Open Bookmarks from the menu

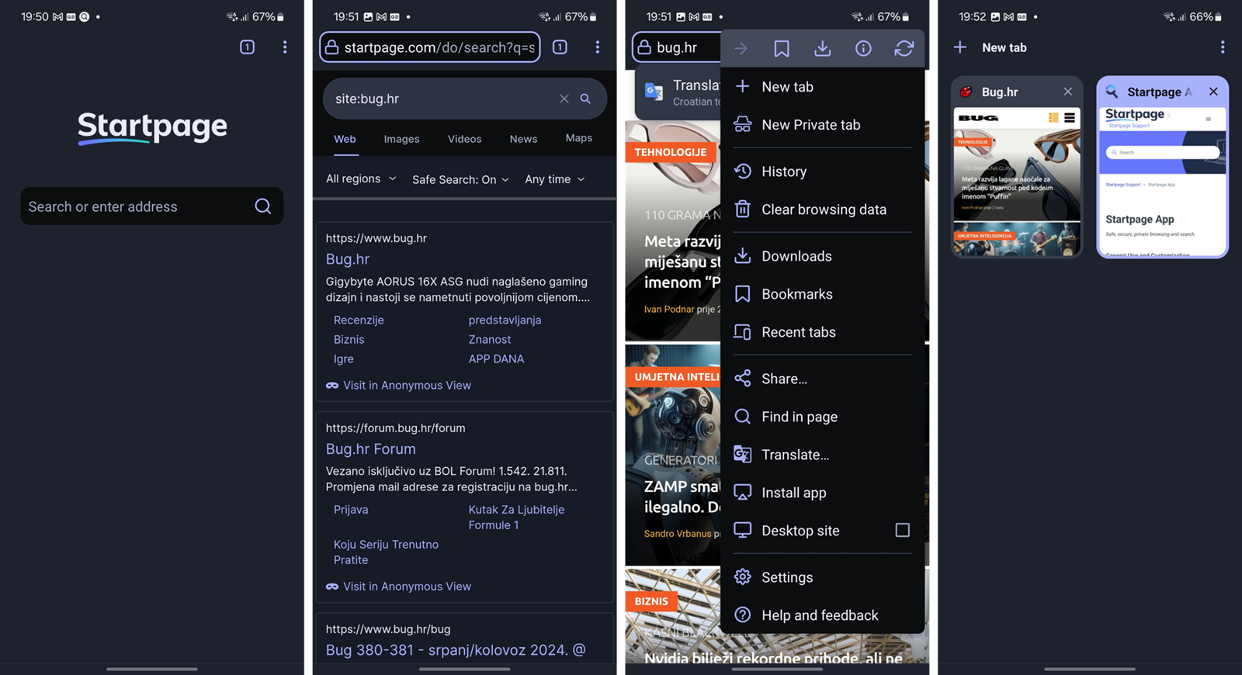(x=823, y=294)
